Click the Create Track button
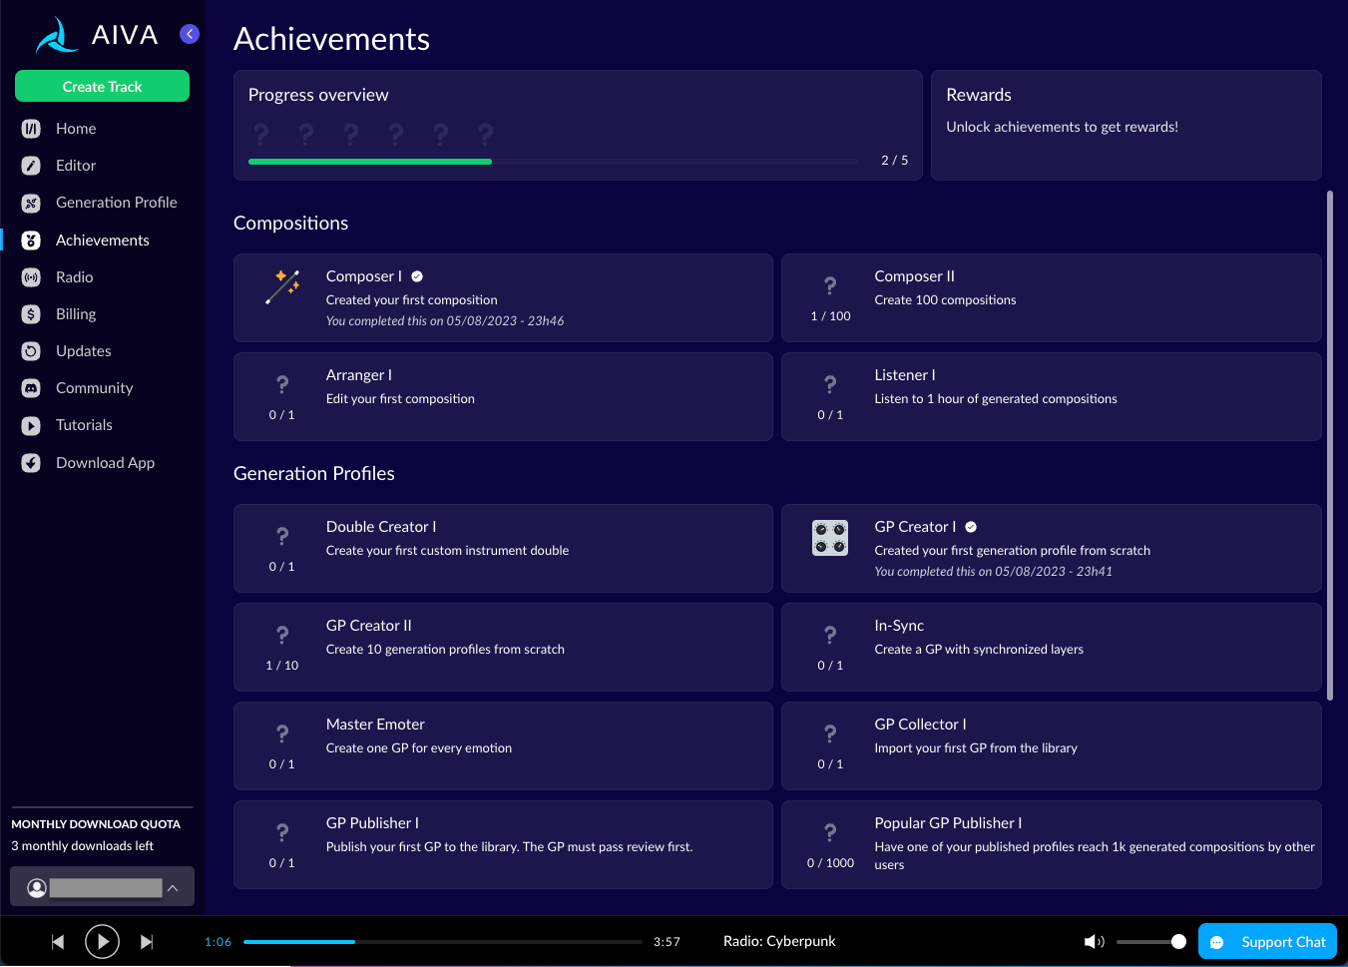Viewport: 1348px width, 967px height. 102,87
